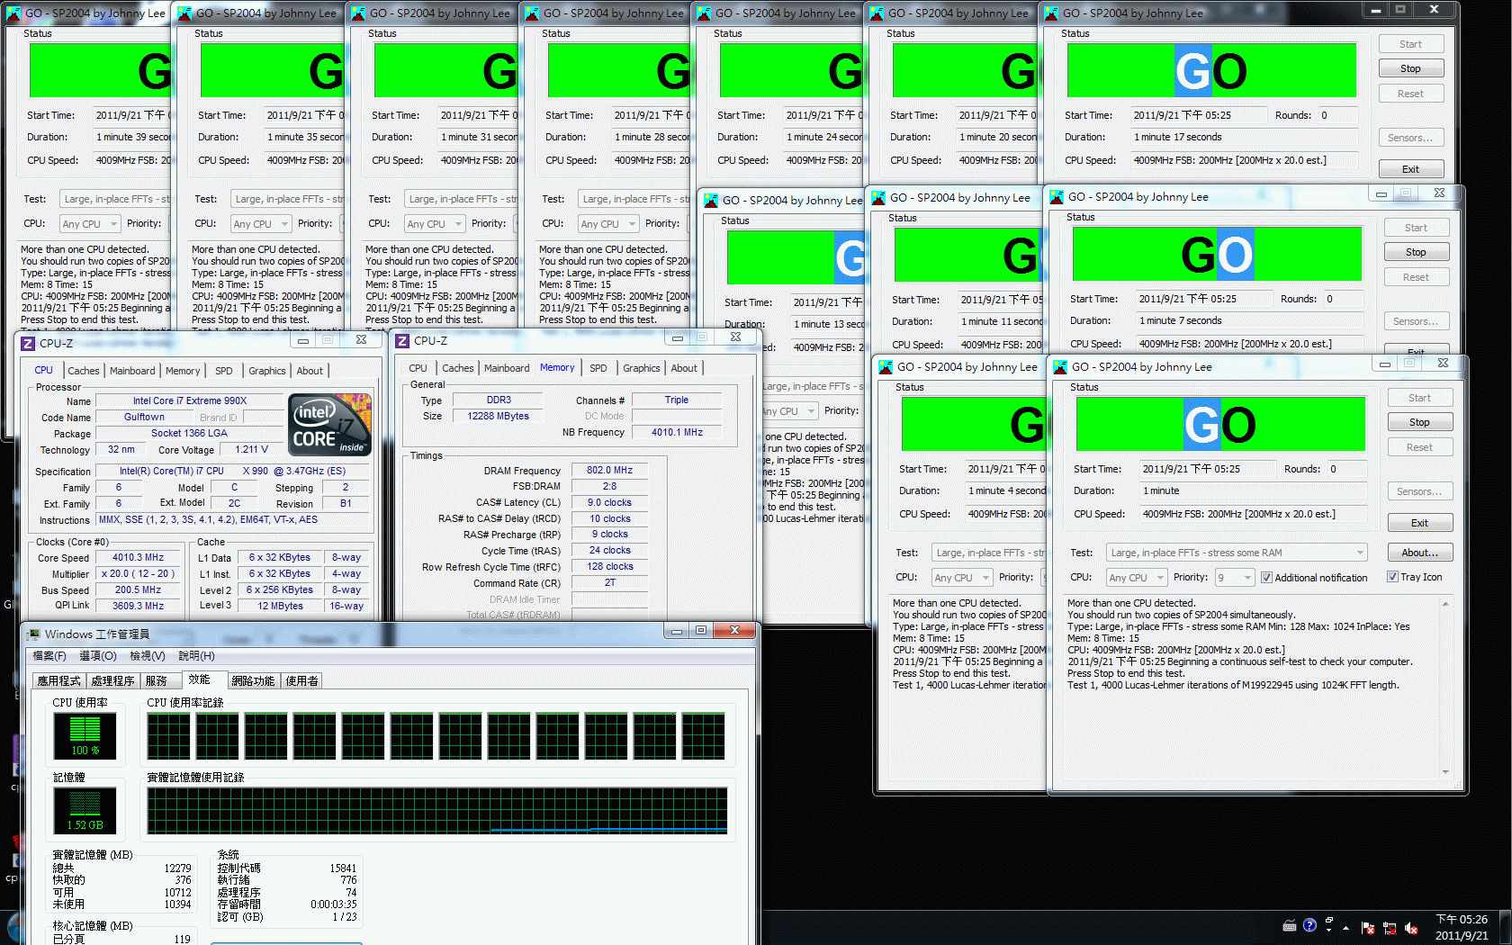Open the 說明(H) menu in Task Manager
Screen dimensions: 1512x945
coord(196,656)
